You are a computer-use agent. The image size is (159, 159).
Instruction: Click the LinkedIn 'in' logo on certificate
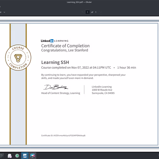pyautogui.click(x=52, y=41)
